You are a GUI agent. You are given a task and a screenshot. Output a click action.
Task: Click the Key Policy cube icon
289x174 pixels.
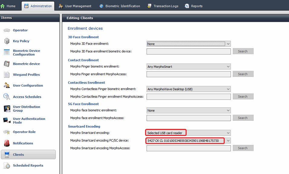pos(7,41)
